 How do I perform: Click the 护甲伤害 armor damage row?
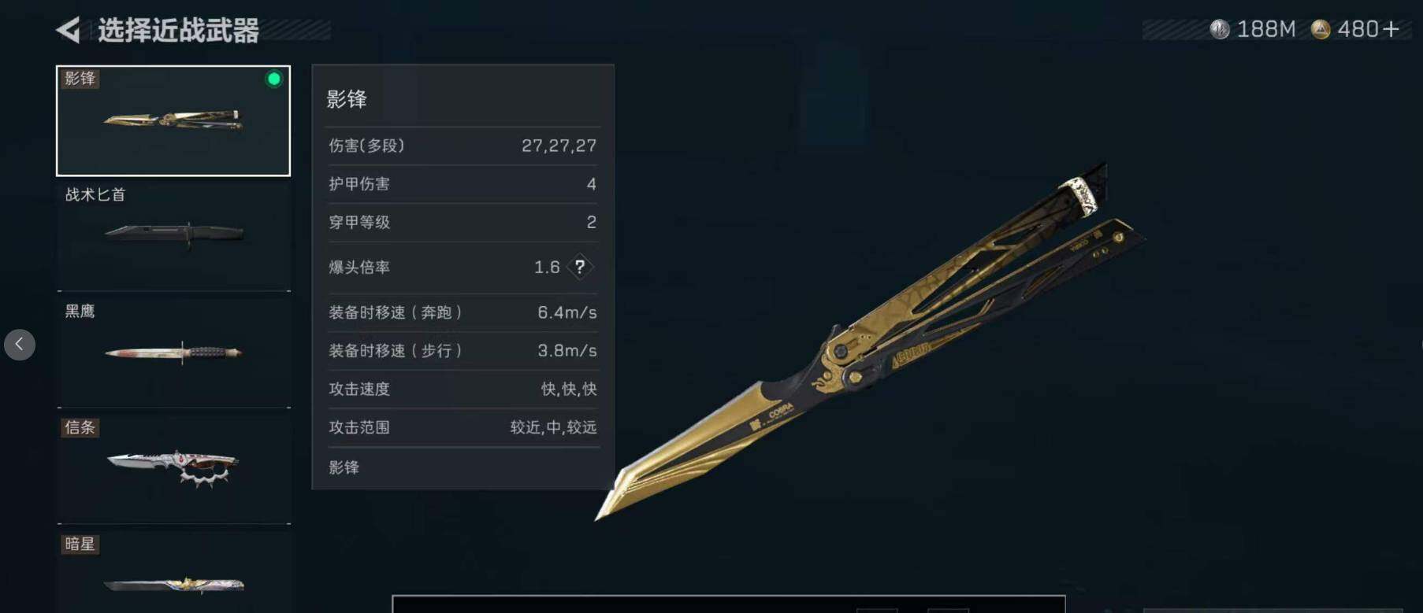coord(463,184)
